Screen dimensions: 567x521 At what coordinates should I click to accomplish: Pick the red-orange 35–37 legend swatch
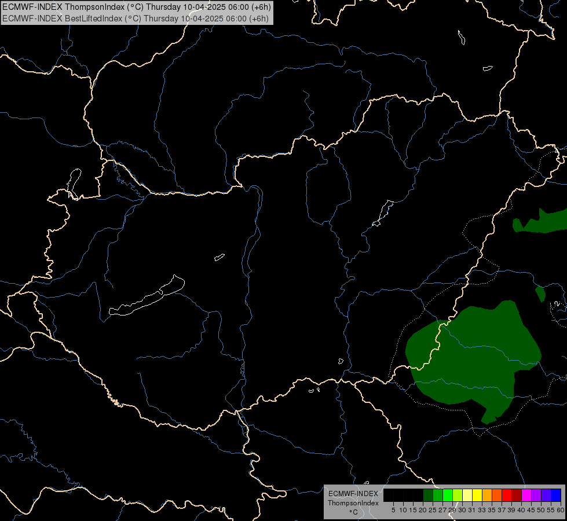click(x=497, y=495)
